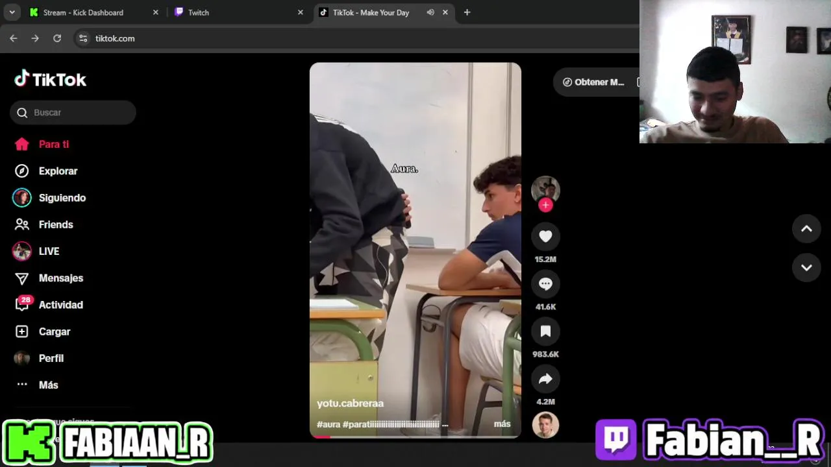831x467 pixels.
Task: Open site information icon in address bar
Action: pos(83,38)
